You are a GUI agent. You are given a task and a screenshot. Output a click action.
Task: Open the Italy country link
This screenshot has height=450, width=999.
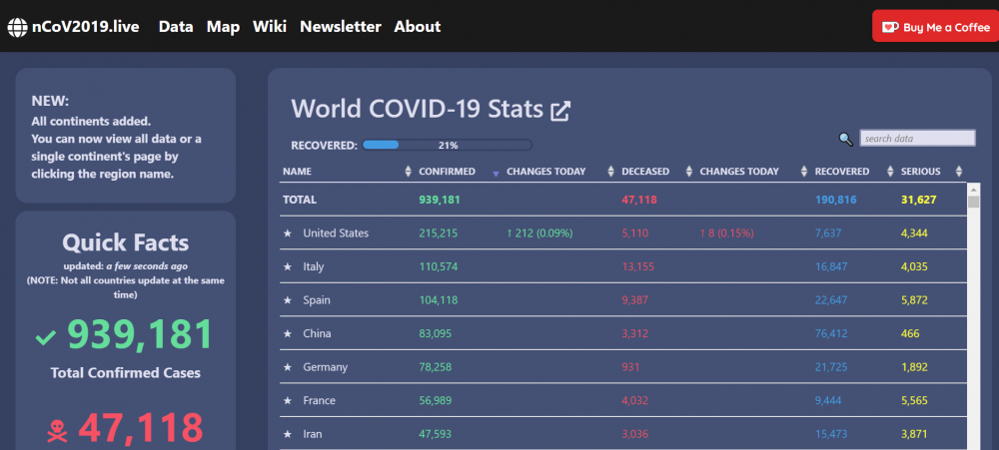(314, 266)
